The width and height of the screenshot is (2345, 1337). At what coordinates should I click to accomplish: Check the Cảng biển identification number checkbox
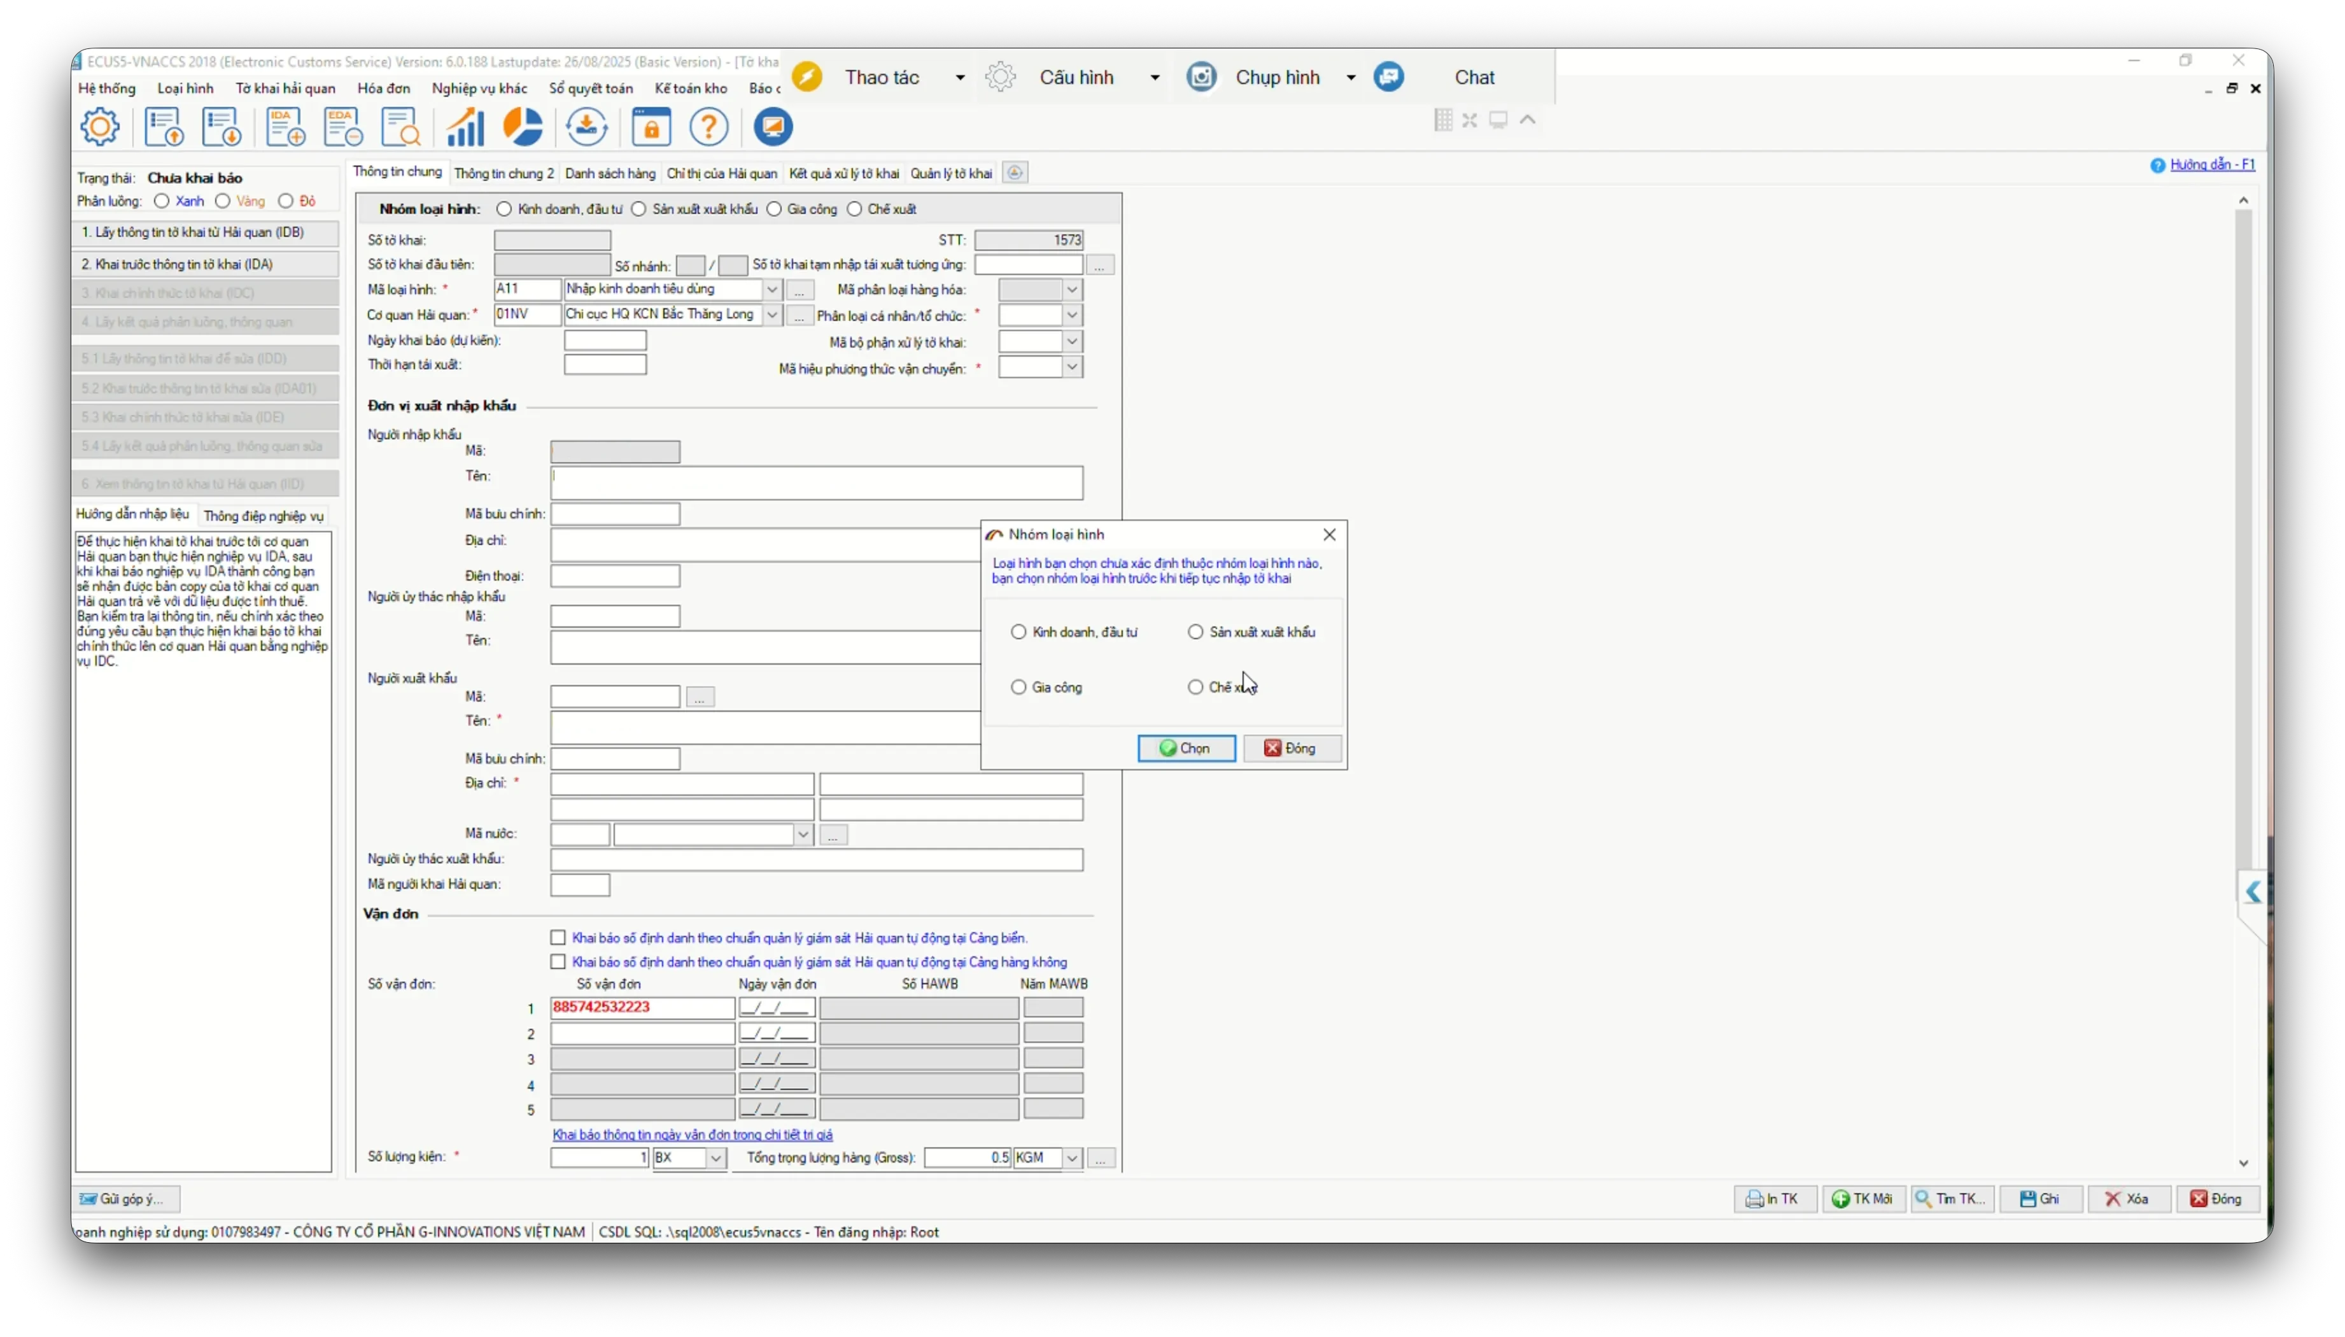point(558,938)
